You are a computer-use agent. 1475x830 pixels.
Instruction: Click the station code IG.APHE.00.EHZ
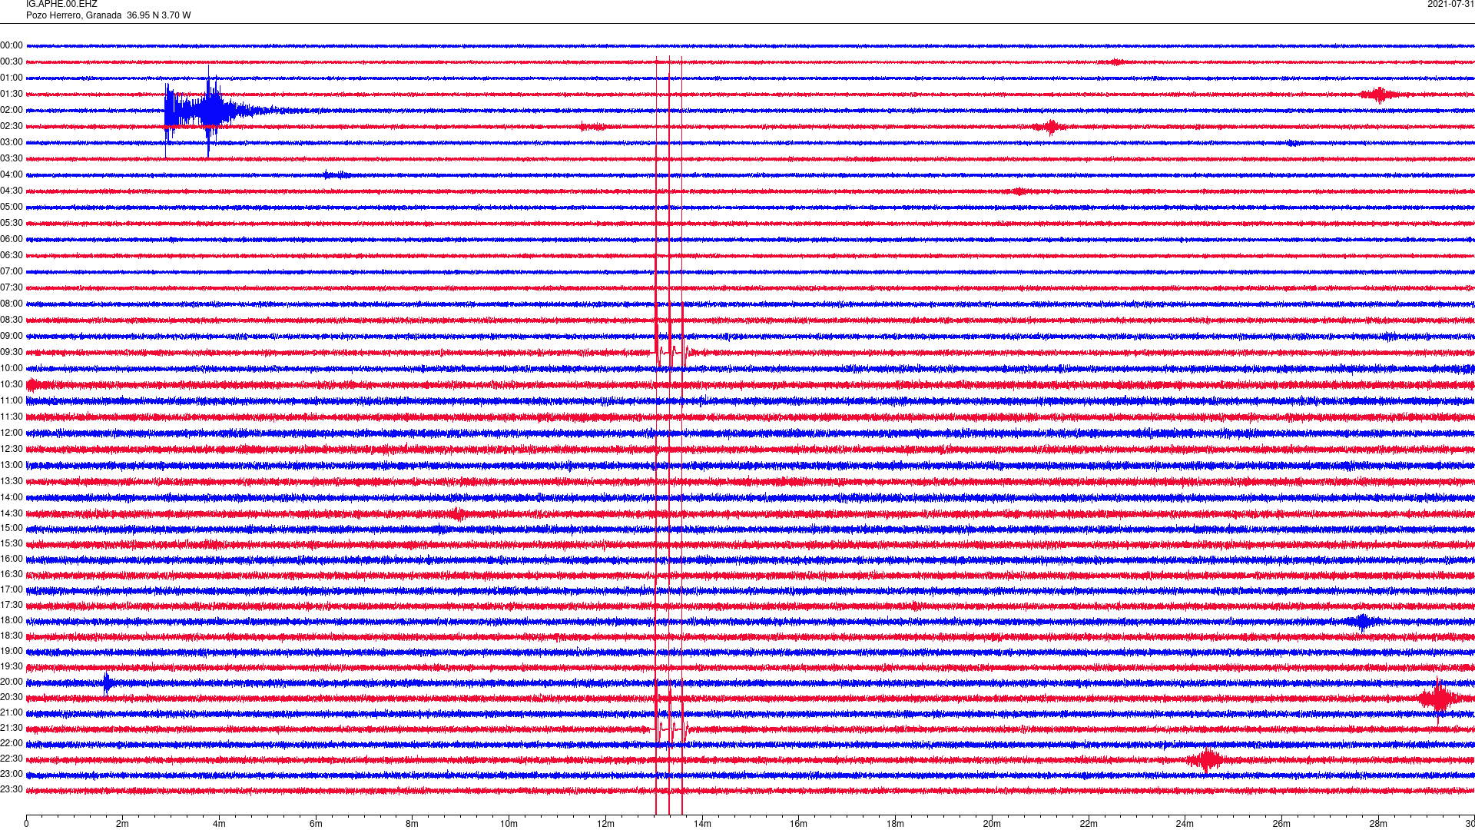[x=61, y=4]
